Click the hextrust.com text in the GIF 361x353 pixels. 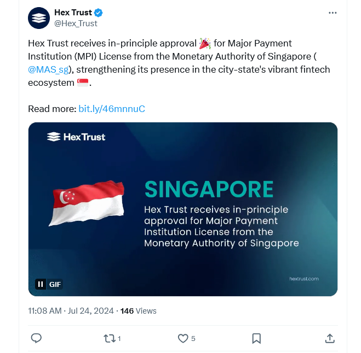[x=303, y=279]
